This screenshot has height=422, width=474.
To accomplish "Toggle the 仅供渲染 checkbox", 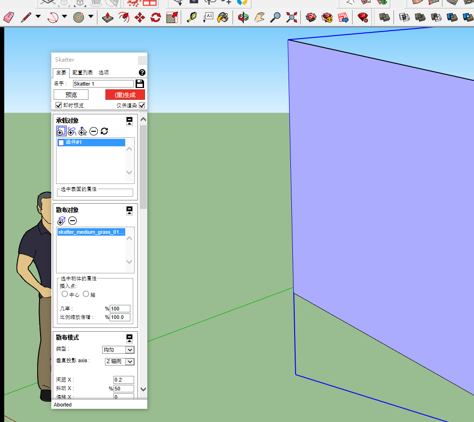I will click(142, 105).
